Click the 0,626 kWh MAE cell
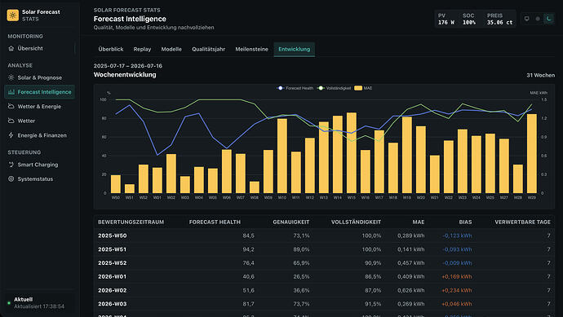563x317 pixels. tap(411, 290)
